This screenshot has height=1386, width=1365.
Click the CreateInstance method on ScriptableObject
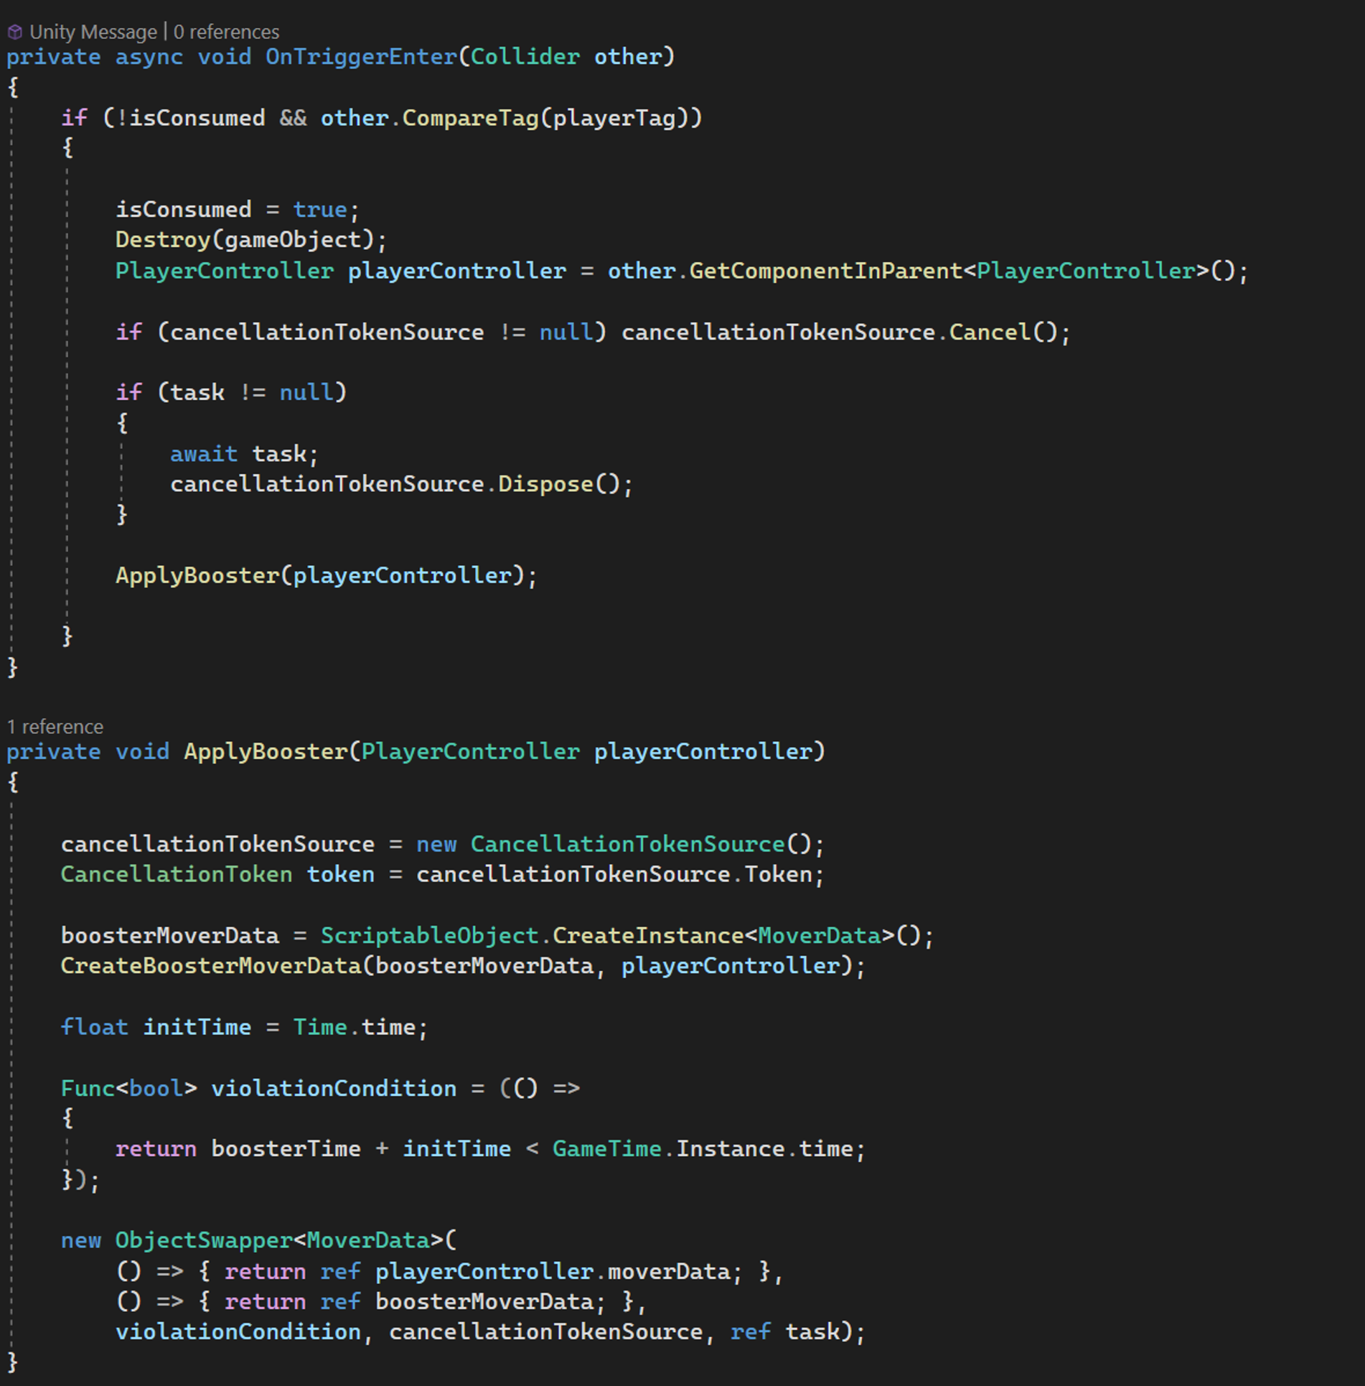(647, 936)
